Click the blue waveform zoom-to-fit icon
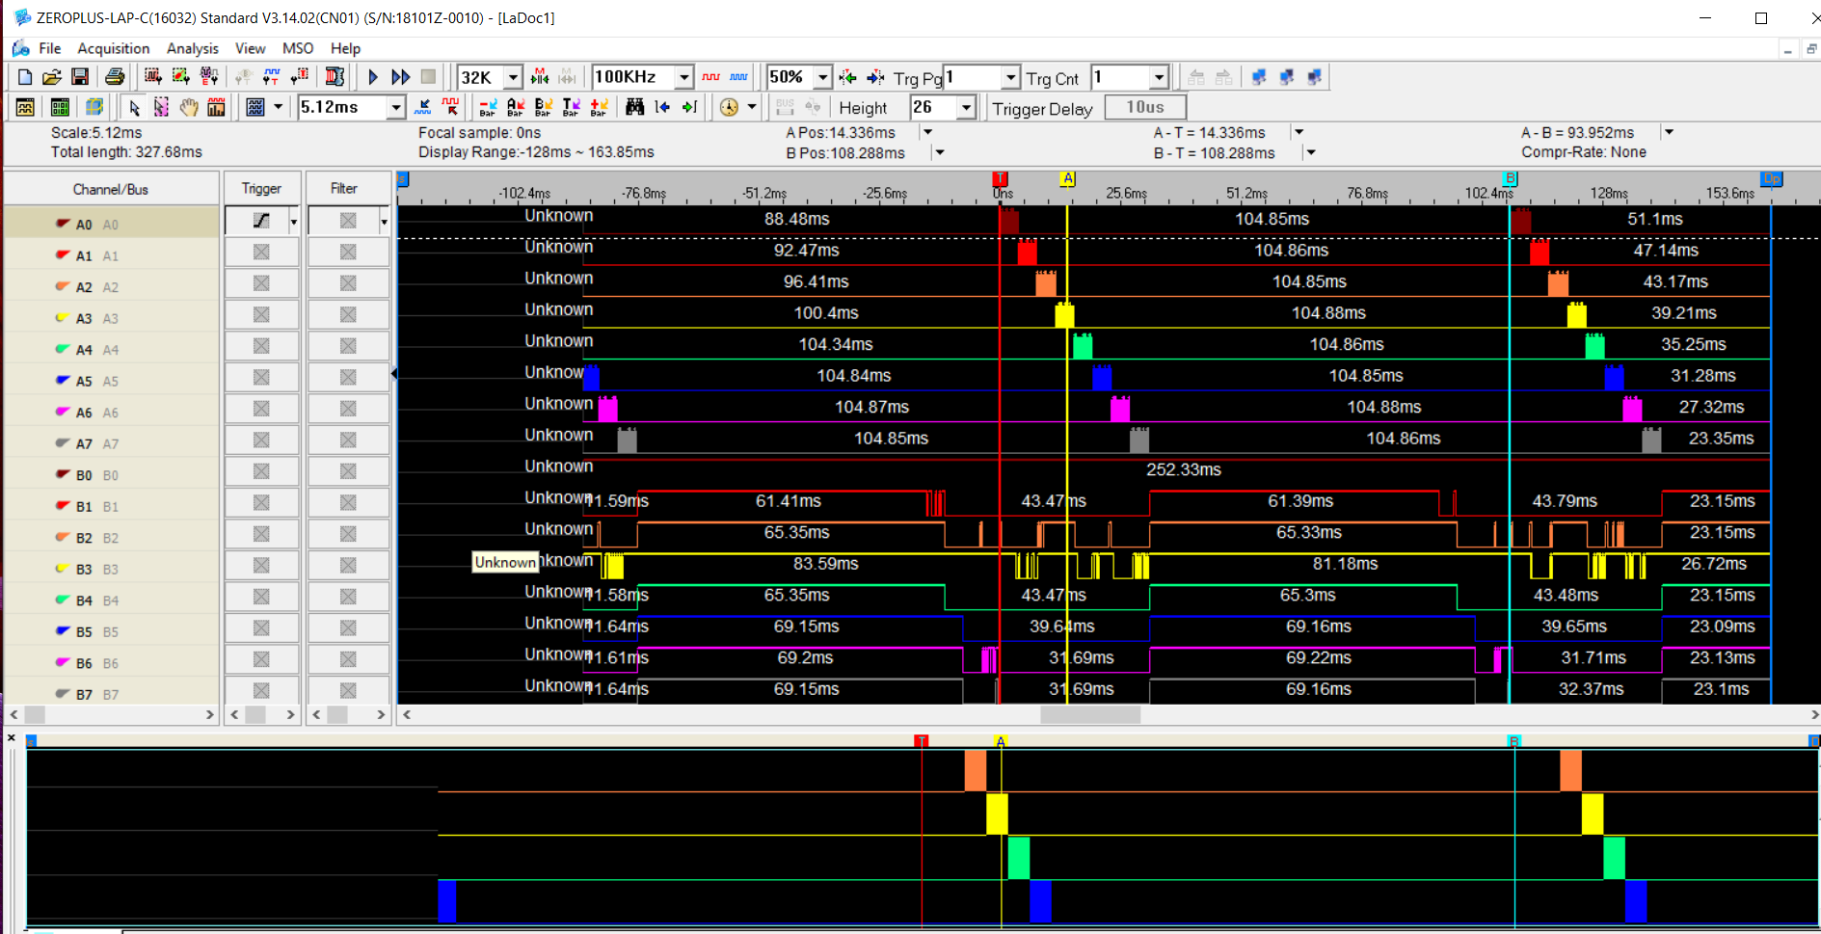This screenshot has width=1821, height=934. click(422, 107)
